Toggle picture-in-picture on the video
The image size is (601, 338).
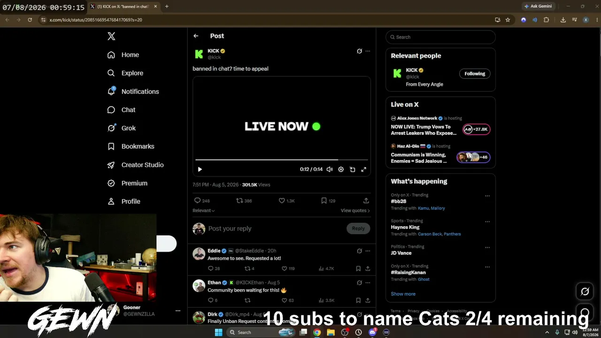[x=352, y=169]
